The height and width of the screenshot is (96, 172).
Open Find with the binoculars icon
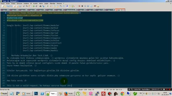(x=40, y=6)
